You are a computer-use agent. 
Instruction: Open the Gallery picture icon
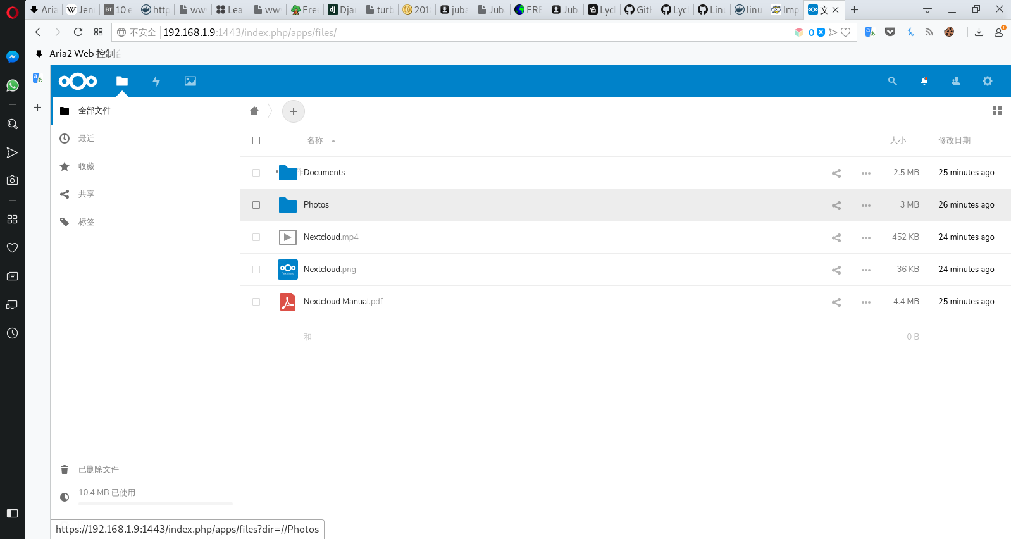(190, 81)
